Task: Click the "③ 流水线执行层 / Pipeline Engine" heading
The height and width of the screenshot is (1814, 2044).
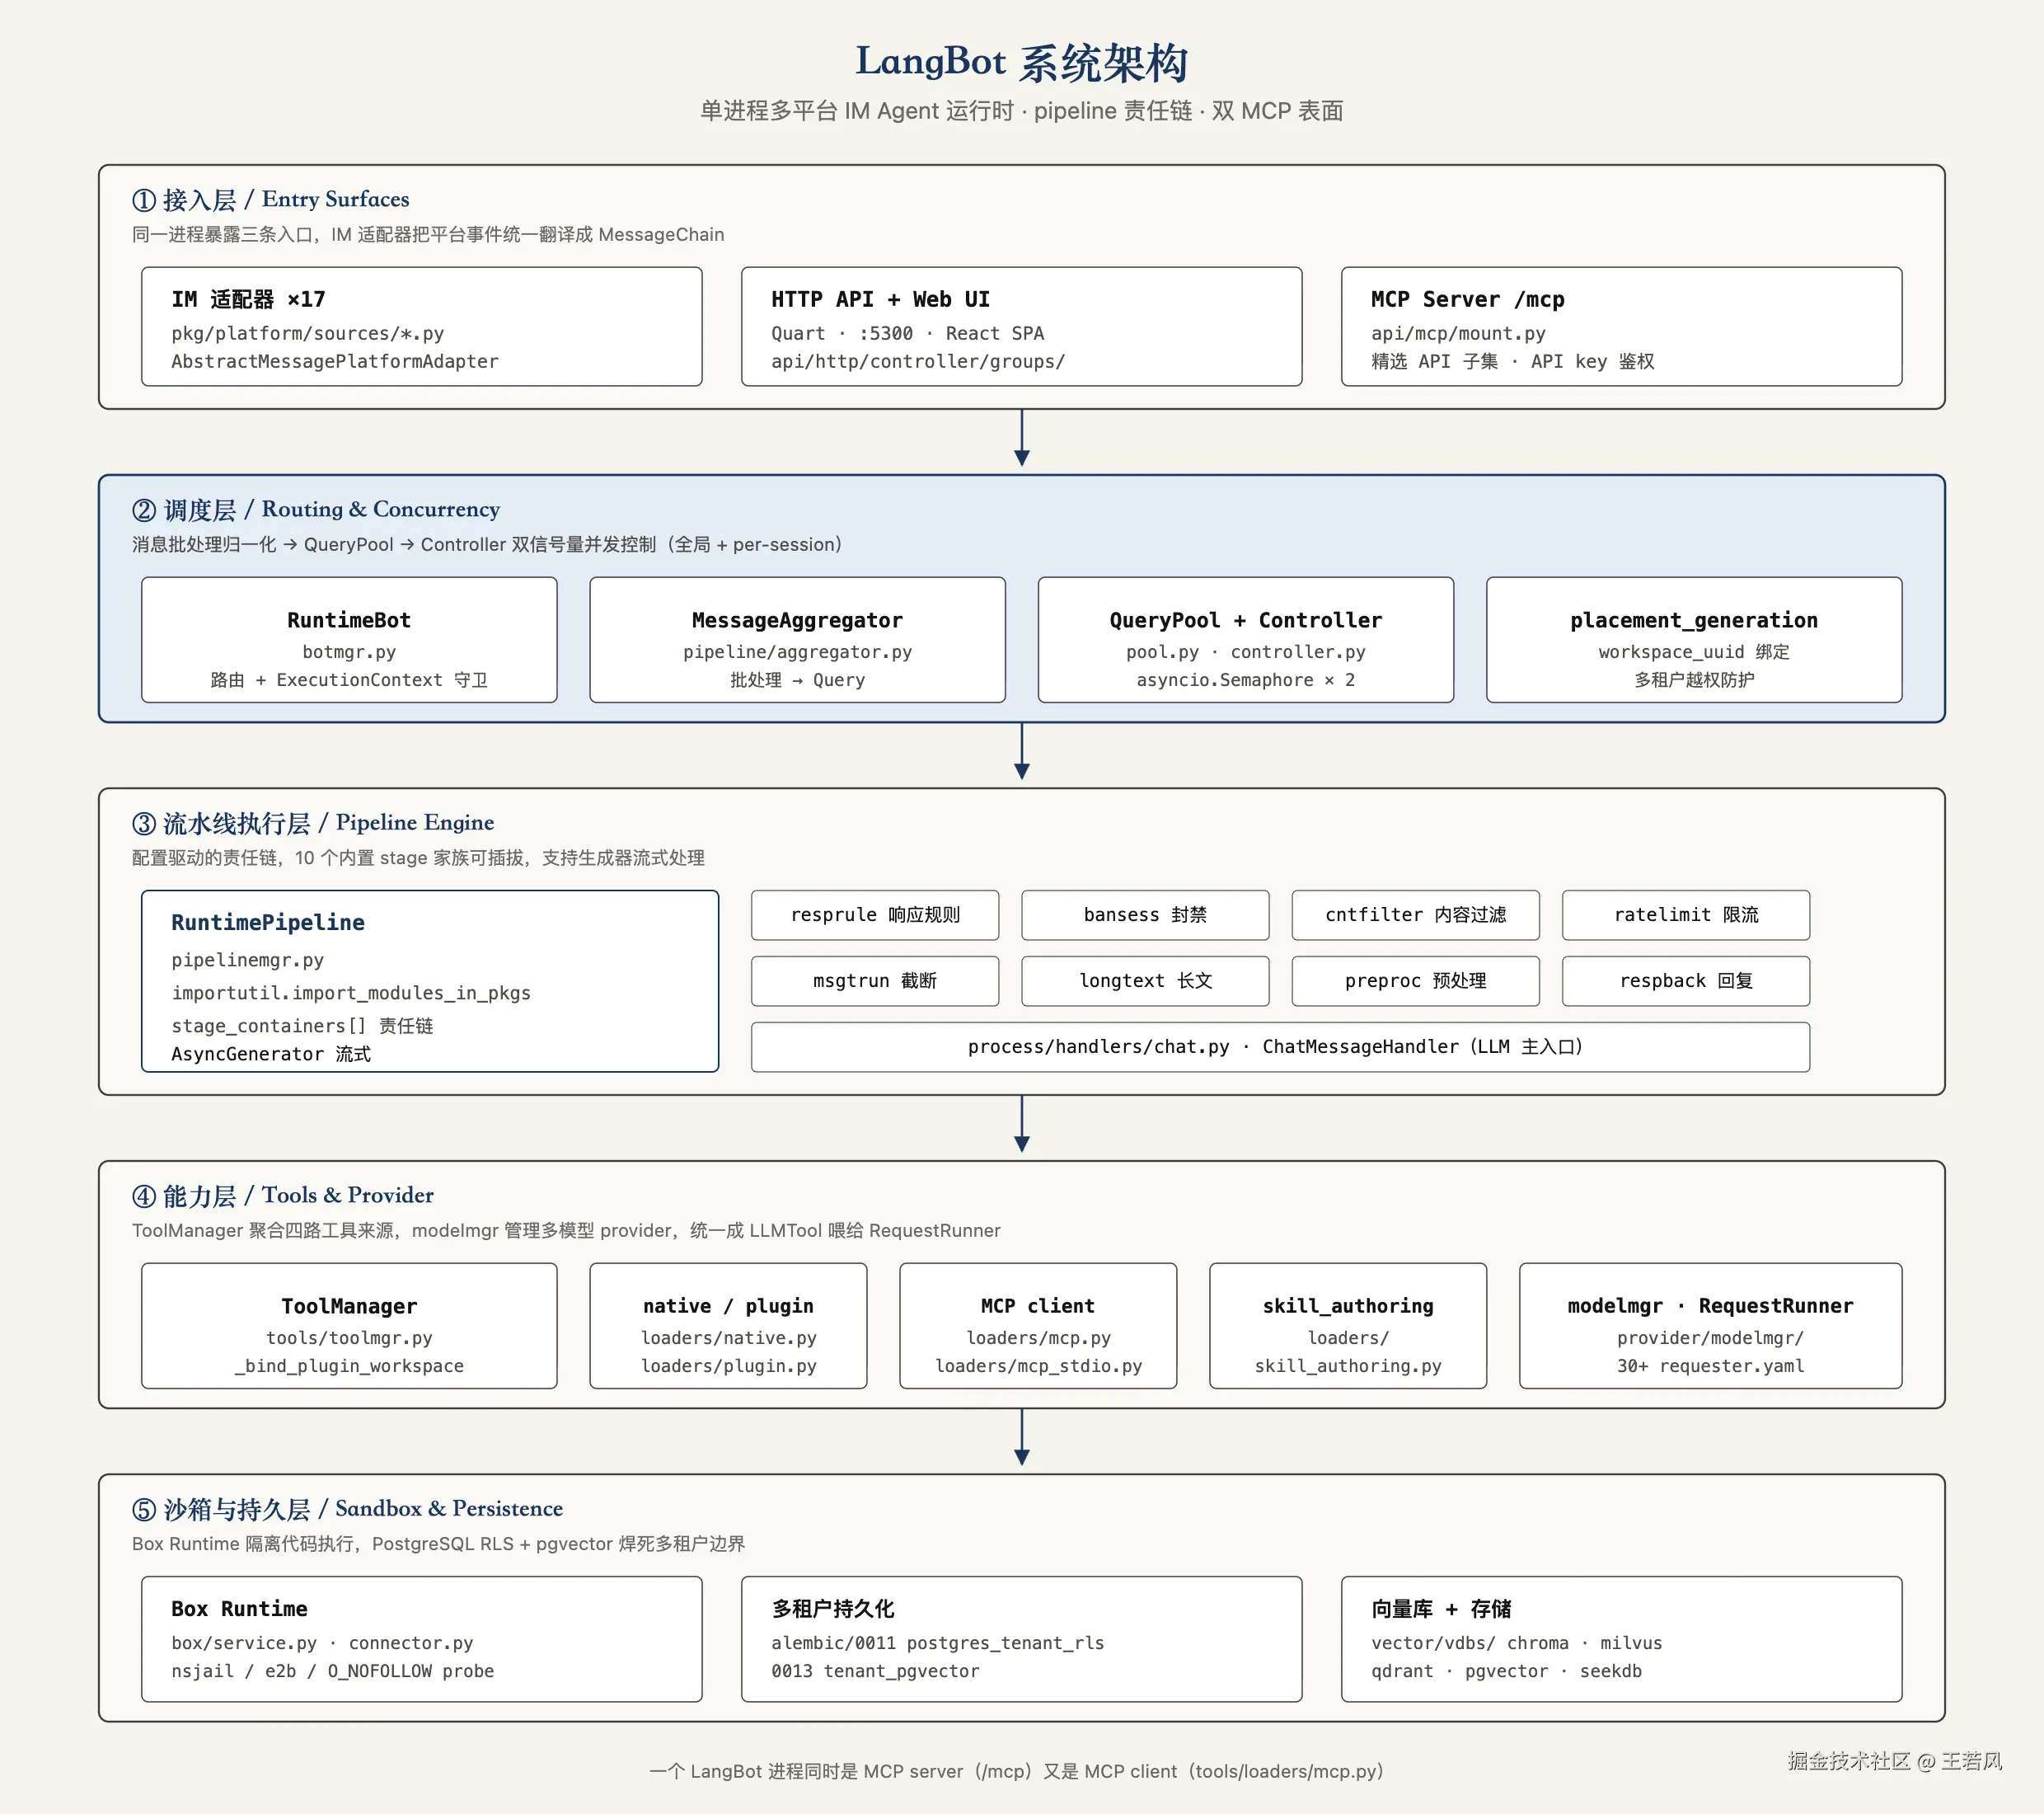Action: 313,822
